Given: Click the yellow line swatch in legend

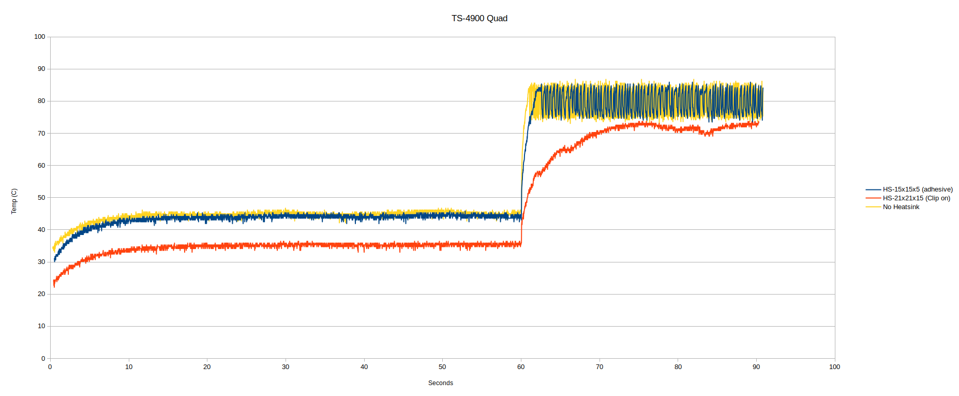Looking at the screenshot, I should 873,207.
